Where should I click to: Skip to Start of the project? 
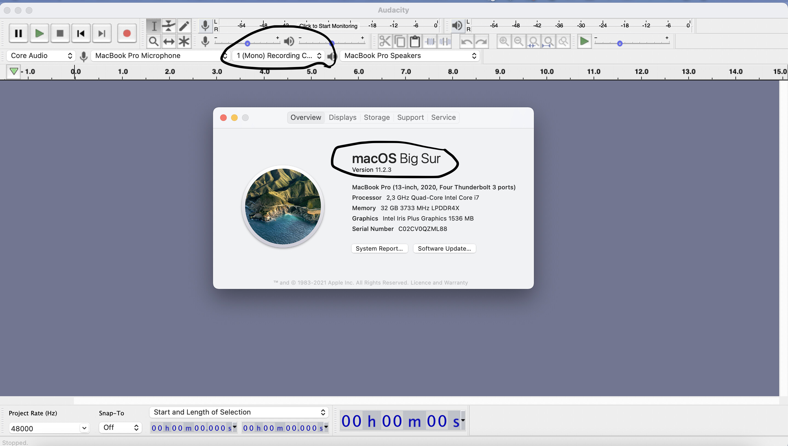pos(81,33)
